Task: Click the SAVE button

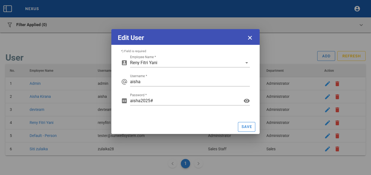Action: click(247, 127)
